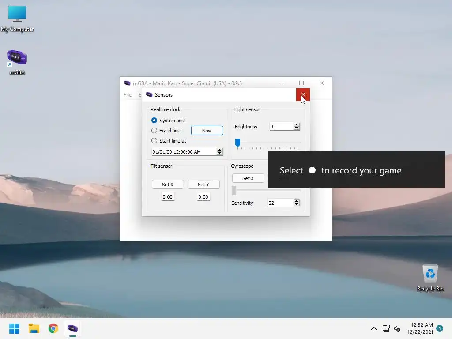
Task: Click the realtime clock date field
Action: (184, 152)
